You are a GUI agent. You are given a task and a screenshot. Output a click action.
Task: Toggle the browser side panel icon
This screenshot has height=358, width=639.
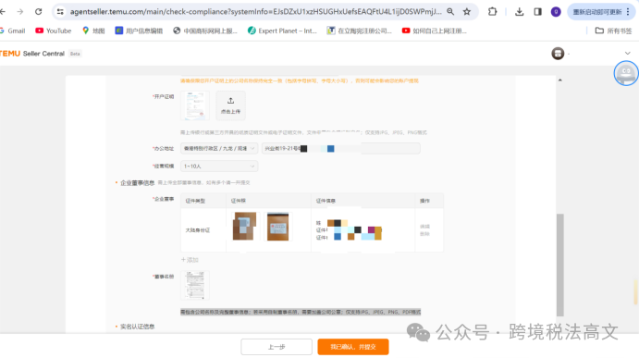click(537, 12)
